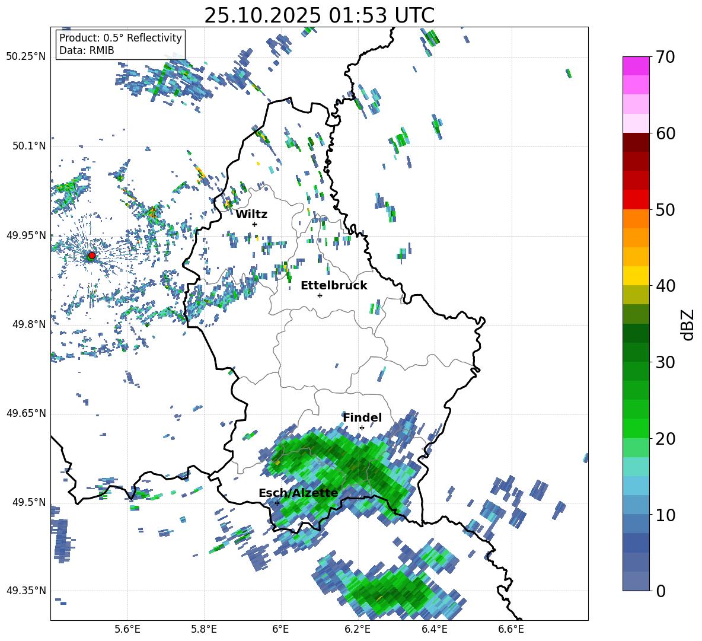
Task: Click the 70 tick on the colorbar
Action: tap(665, 58)
